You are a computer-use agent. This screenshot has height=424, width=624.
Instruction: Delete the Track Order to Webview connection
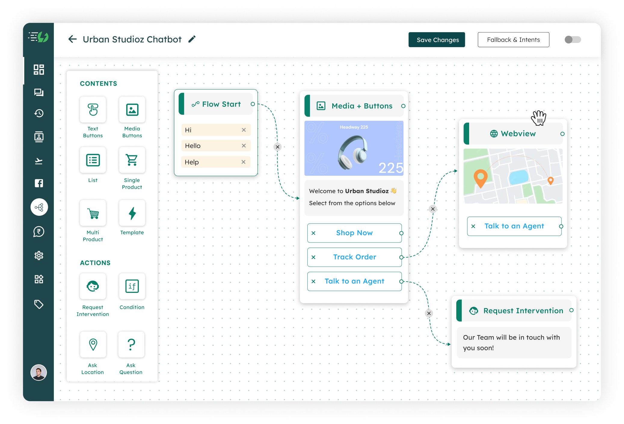click(x=433, y=209)
